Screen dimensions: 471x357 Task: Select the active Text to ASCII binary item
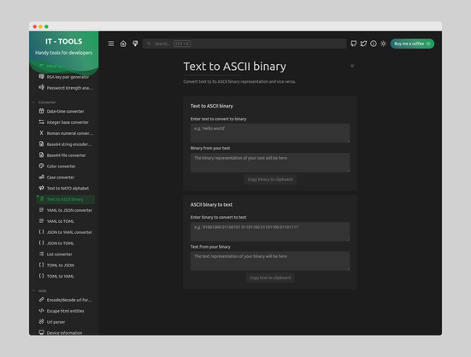(x=66, y=199)
